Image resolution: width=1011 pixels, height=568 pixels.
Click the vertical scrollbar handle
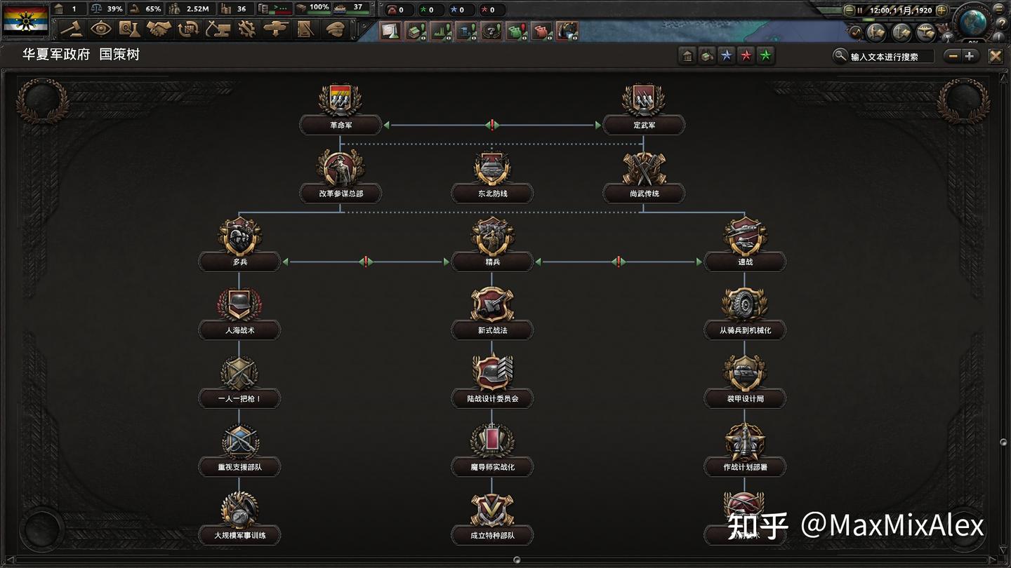(x=1003, y=442)
